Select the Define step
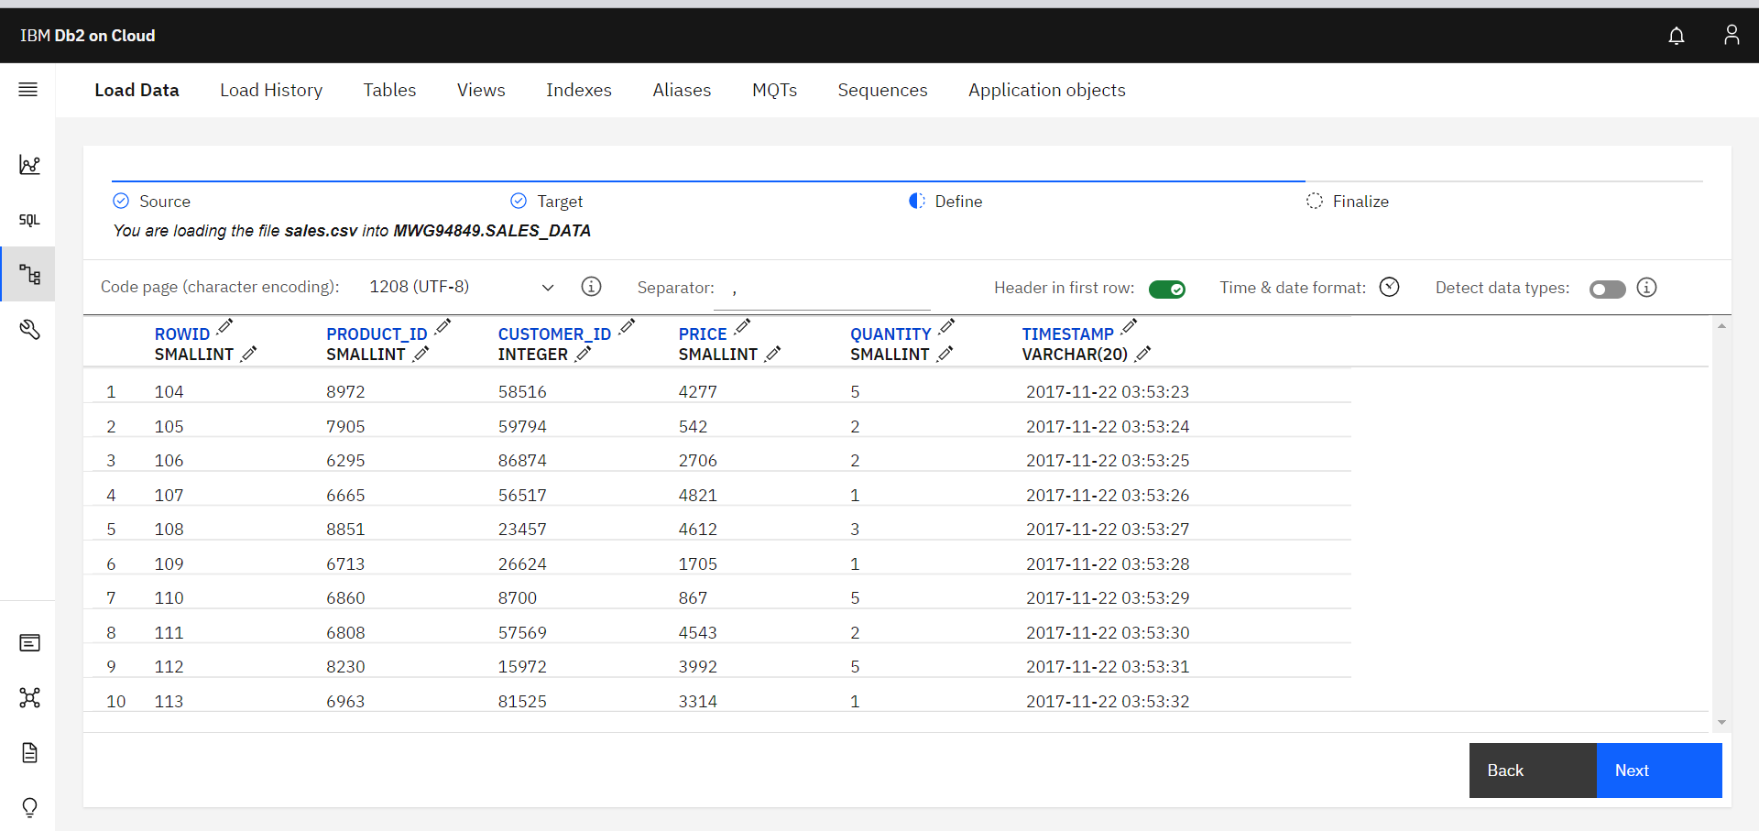The image size is (1759, 831). 945,202
